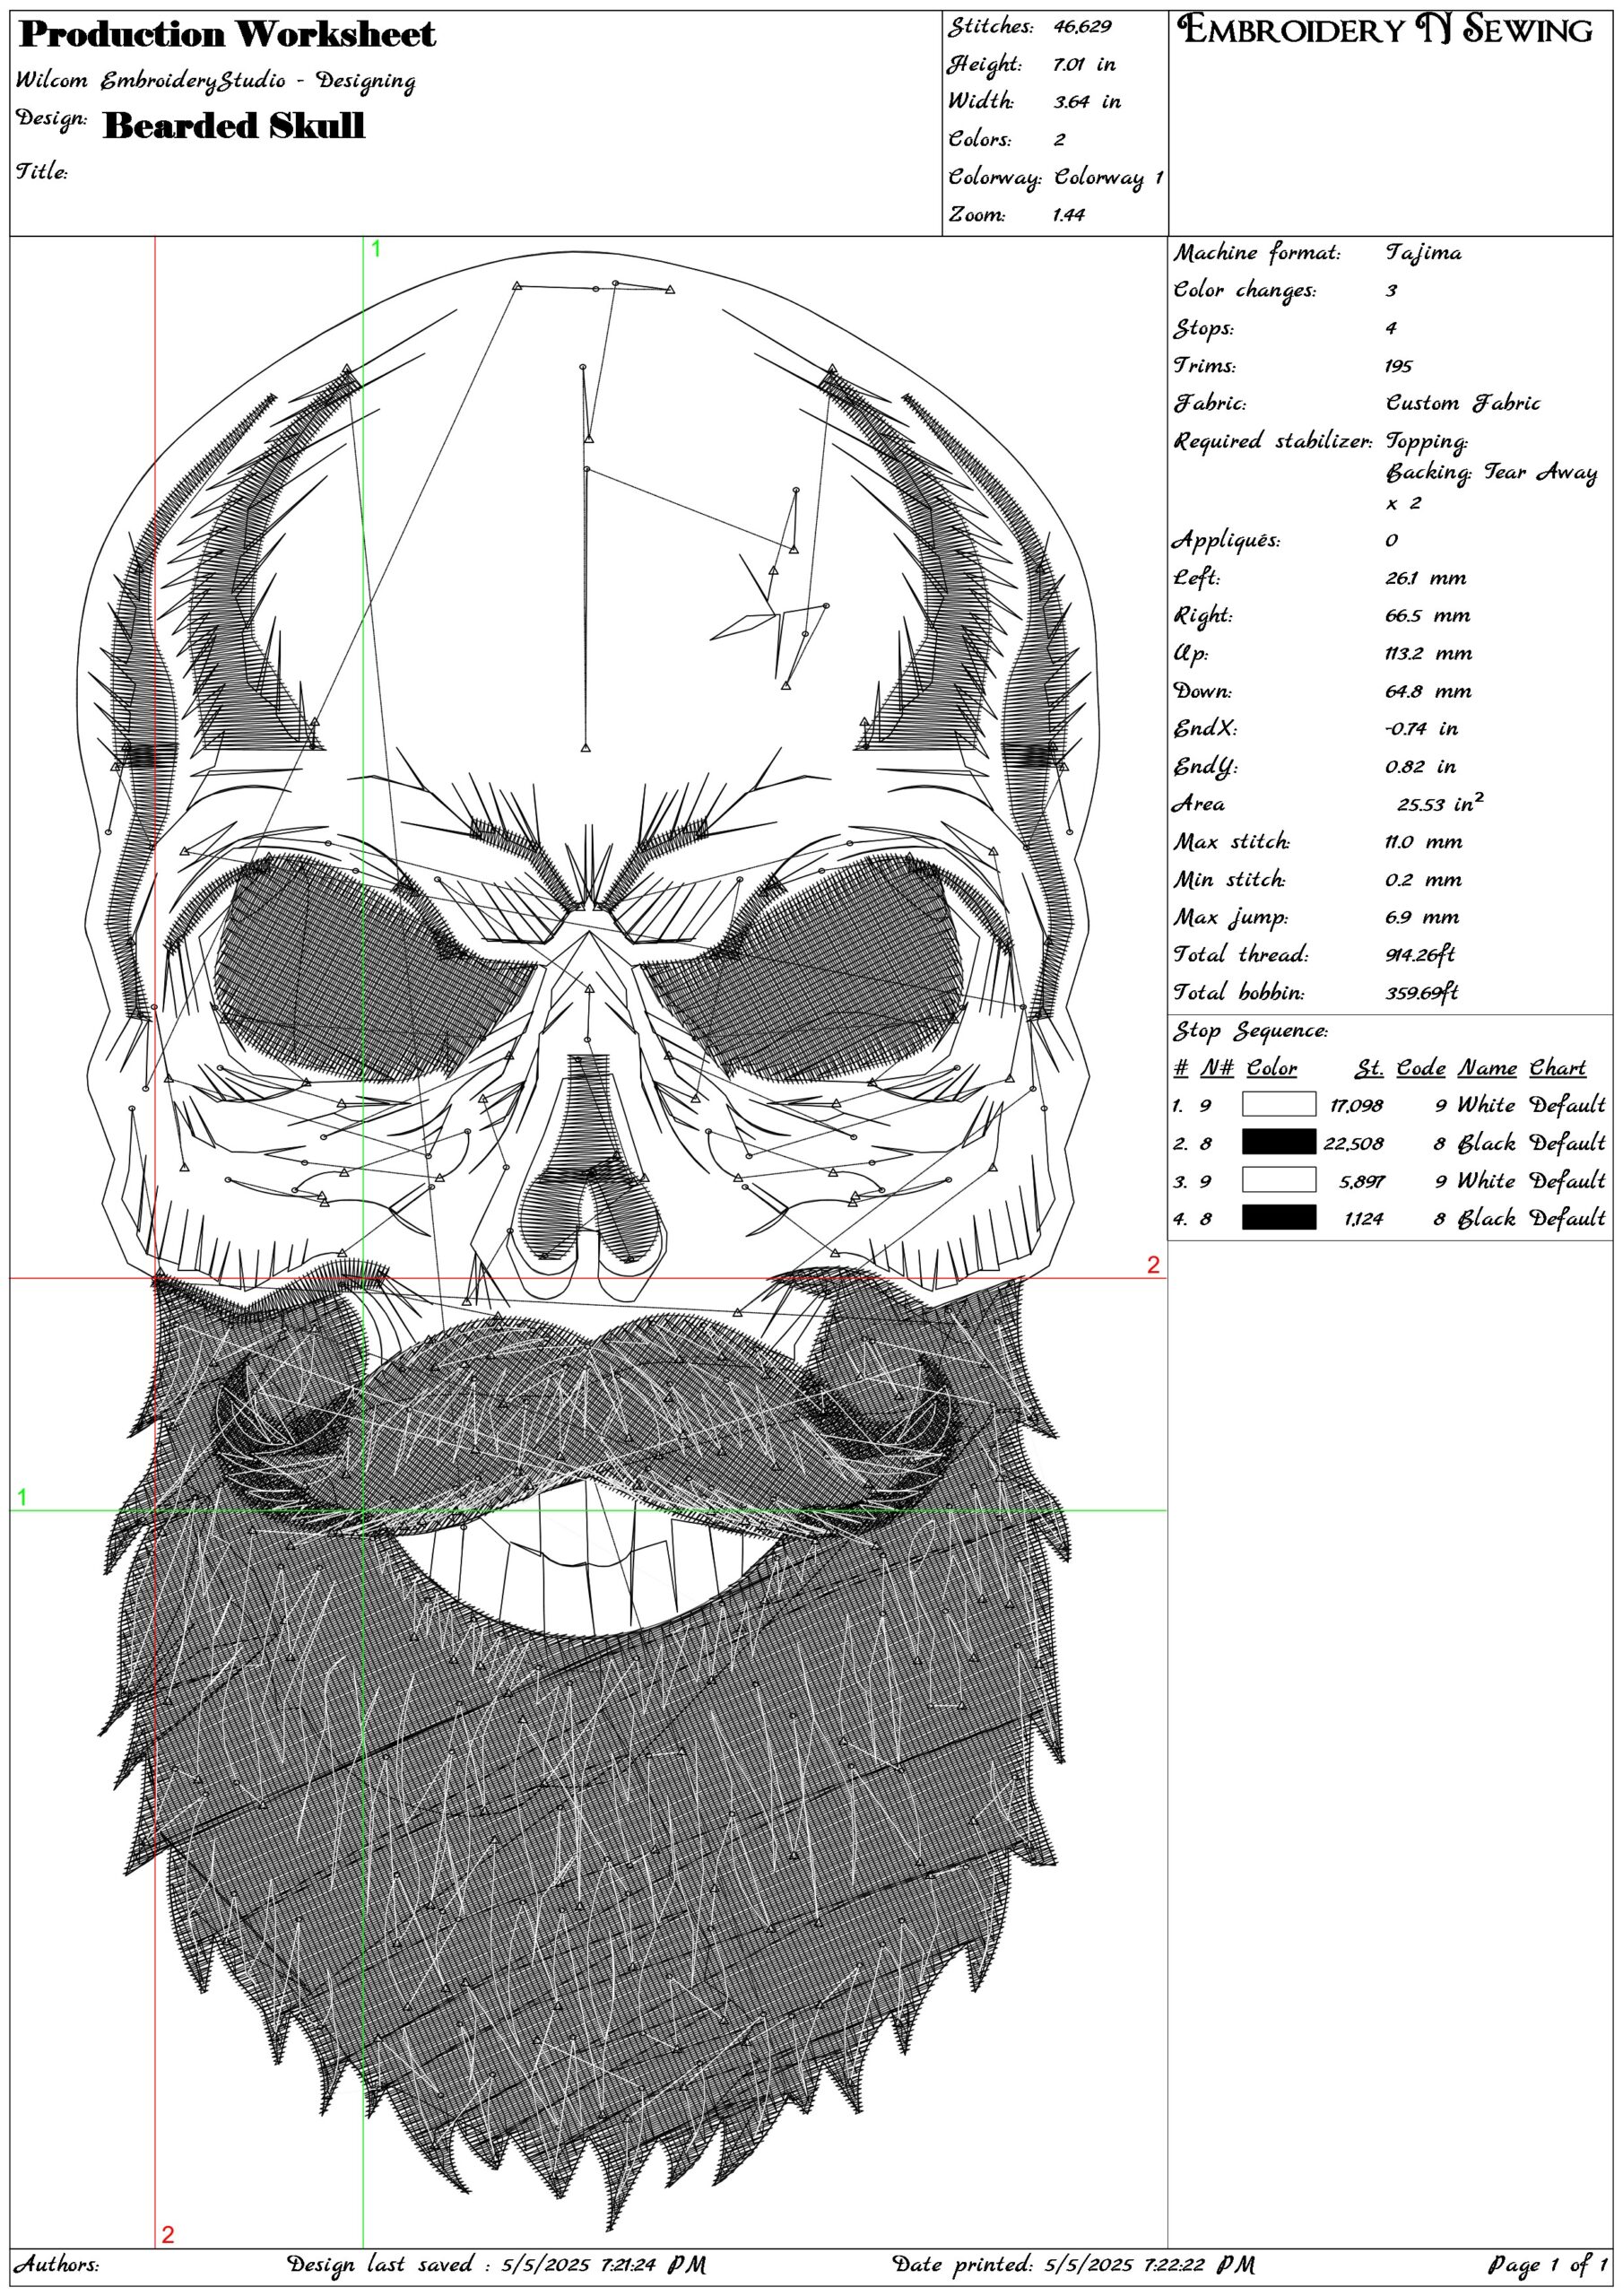Click the Color changes value 3
Image resolution: width=1623 pixels, height=2296 pixels.
(1391, 290)
